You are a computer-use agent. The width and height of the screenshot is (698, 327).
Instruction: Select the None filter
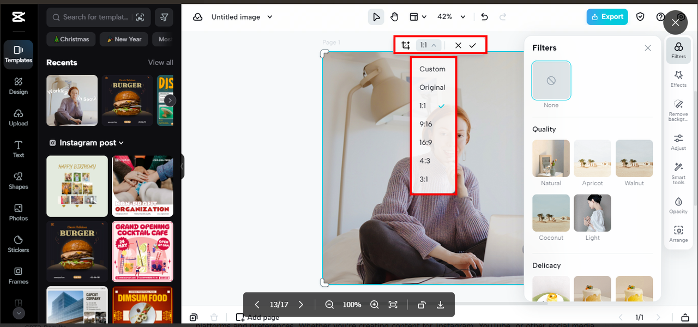click(551, 80)
